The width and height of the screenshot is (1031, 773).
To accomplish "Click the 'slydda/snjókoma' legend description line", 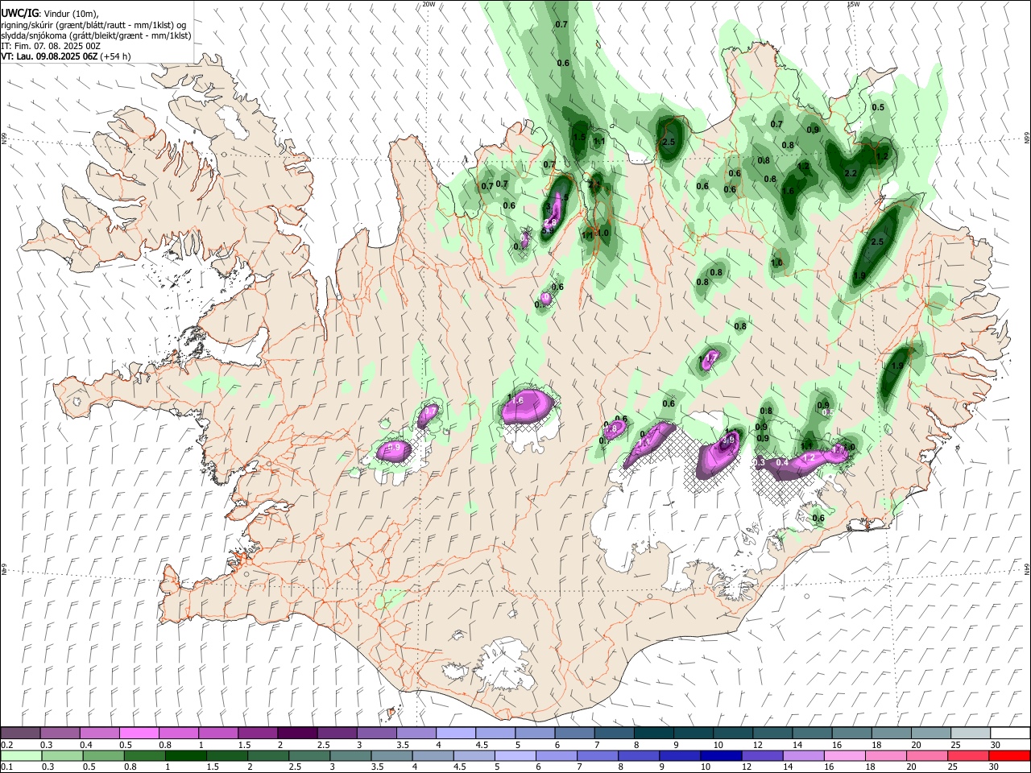I will point(96,35).
